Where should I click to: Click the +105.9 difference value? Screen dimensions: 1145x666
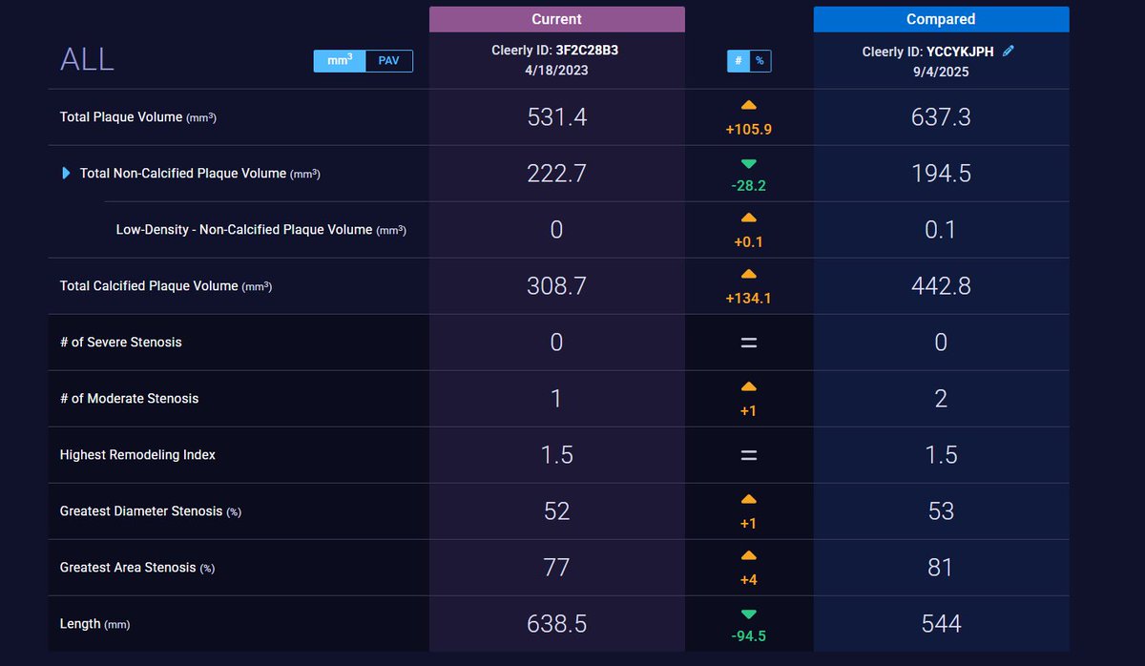pos(748,129)
